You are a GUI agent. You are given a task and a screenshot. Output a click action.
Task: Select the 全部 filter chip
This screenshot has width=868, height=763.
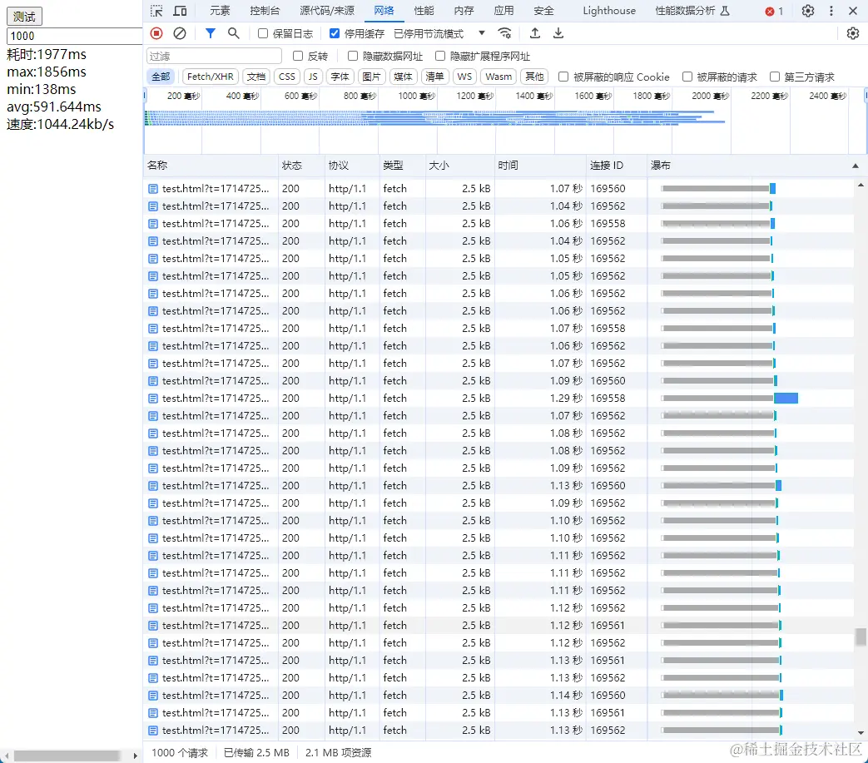(161, 77)
